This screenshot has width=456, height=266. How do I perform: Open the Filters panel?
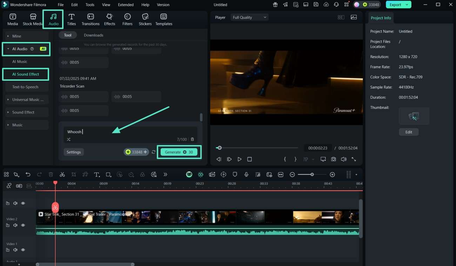click(x=127, y=20)
